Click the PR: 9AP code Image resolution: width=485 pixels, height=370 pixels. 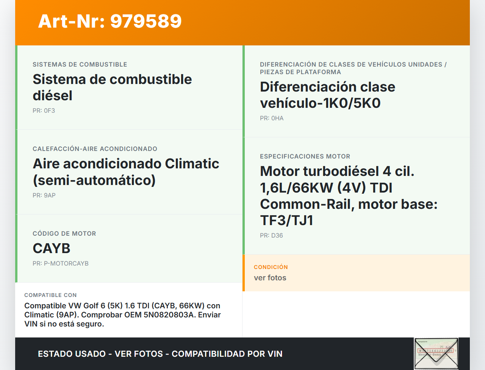[x=44, y=196]
